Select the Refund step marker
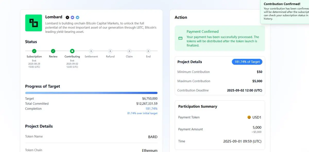309x152 pixels. click(110, 51)
